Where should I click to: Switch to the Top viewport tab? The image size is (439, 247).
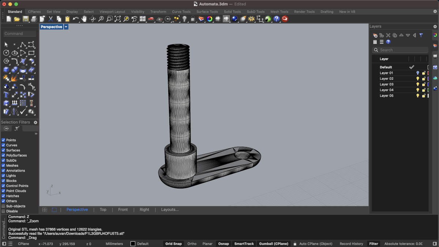coord(103,210)
